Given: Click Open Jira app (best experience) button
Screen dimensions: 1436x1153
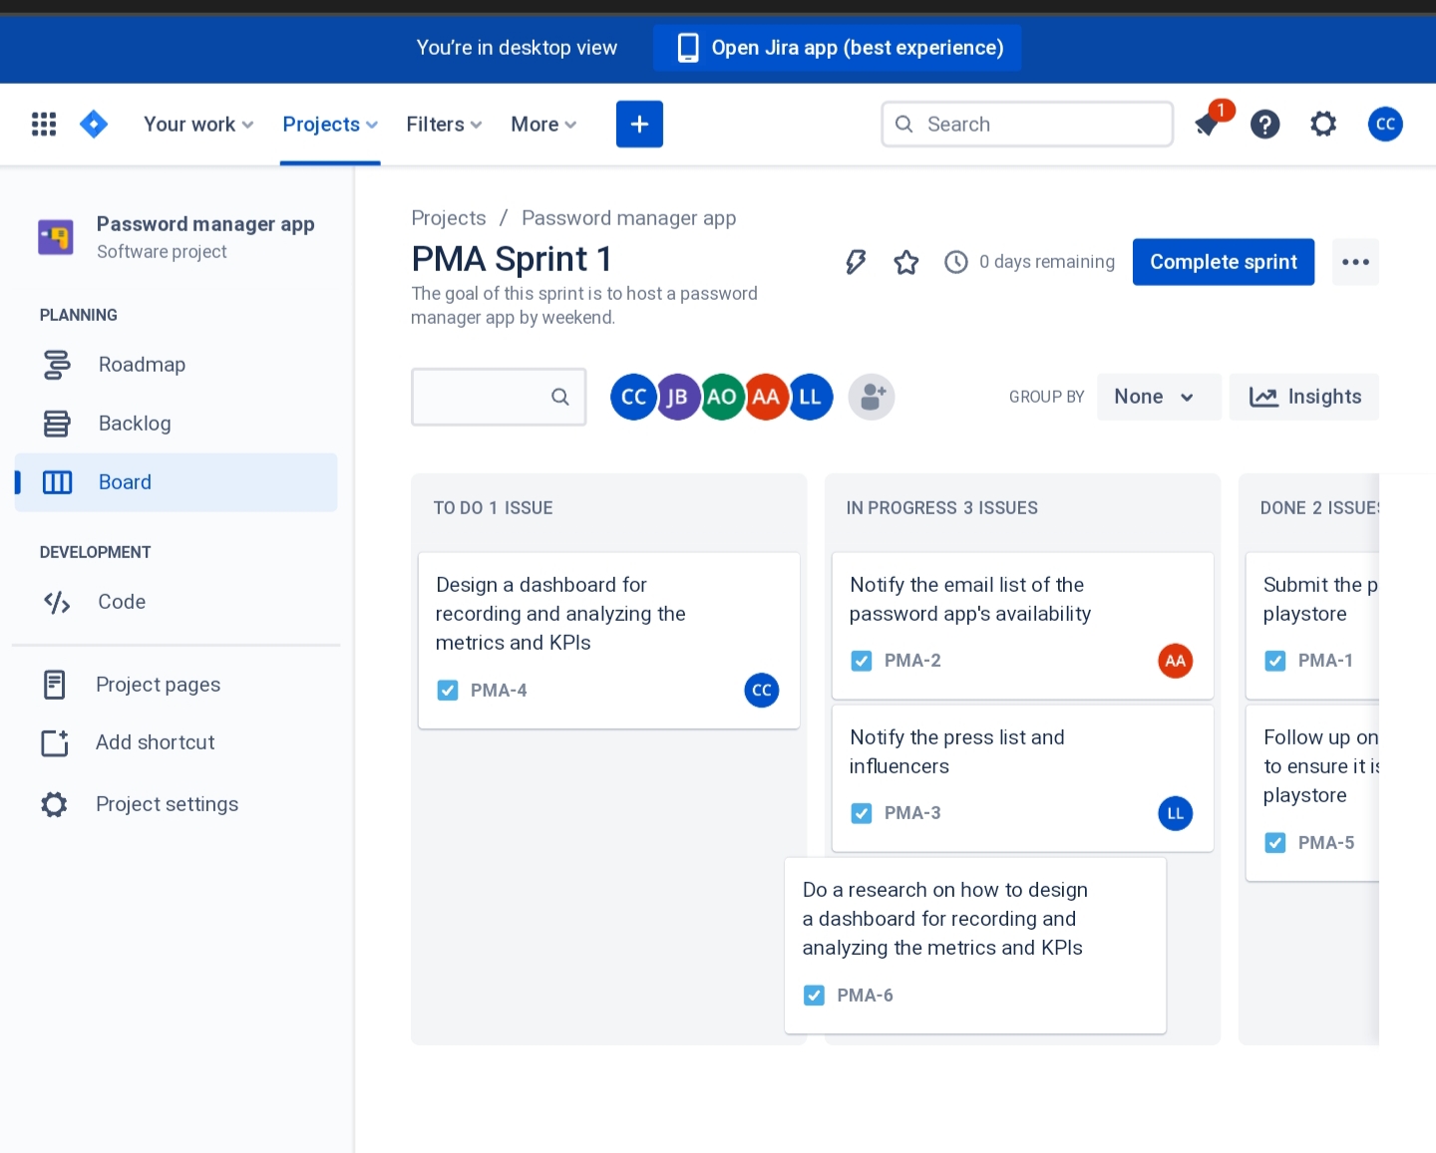Looking at the screenshot, I should [x=837, y=48].
